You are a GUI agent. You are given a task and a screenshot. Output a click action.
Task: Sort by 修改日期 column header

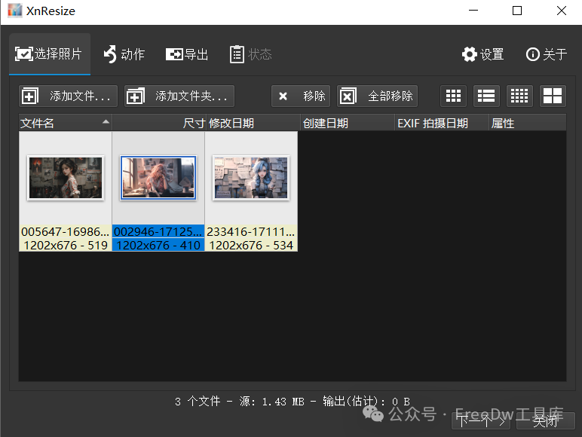253,123
